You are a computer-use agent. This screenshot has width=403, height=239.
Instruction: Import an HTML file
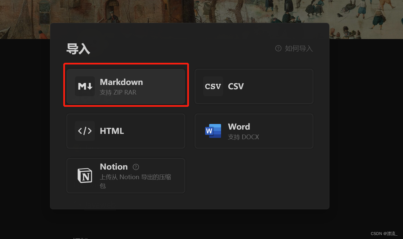[x=126, y=131]
